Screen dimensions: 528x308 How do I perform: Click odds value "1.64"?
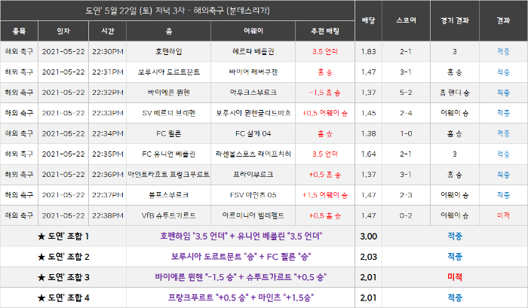coord(368,154)
